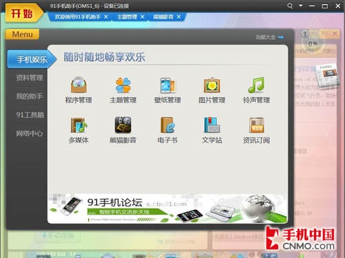
Task: Open 文学站 literature station icon
Action: coord(212,125)
